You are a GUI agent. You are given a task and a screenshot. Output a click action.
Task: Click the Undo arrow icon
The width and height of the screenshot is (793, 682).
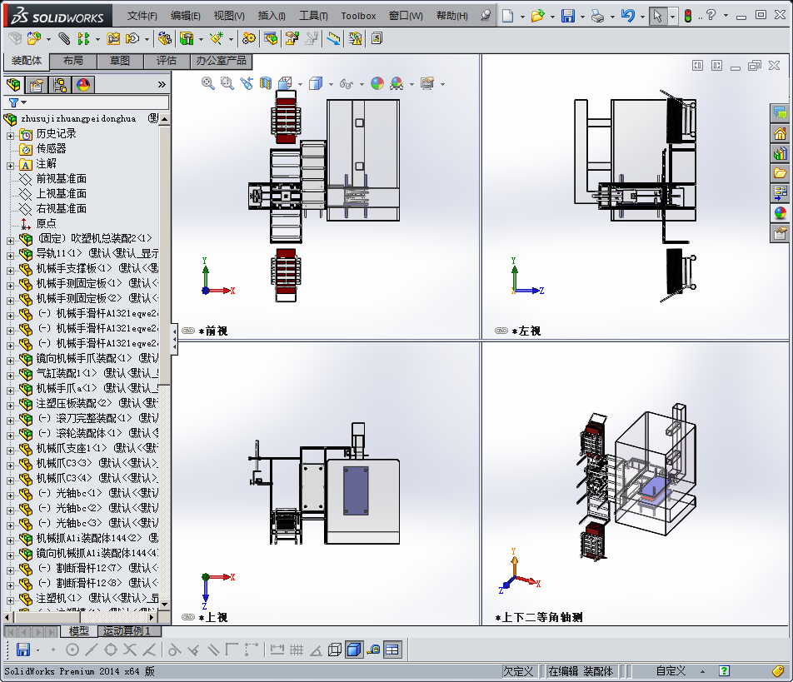click(x=627, y=16)
